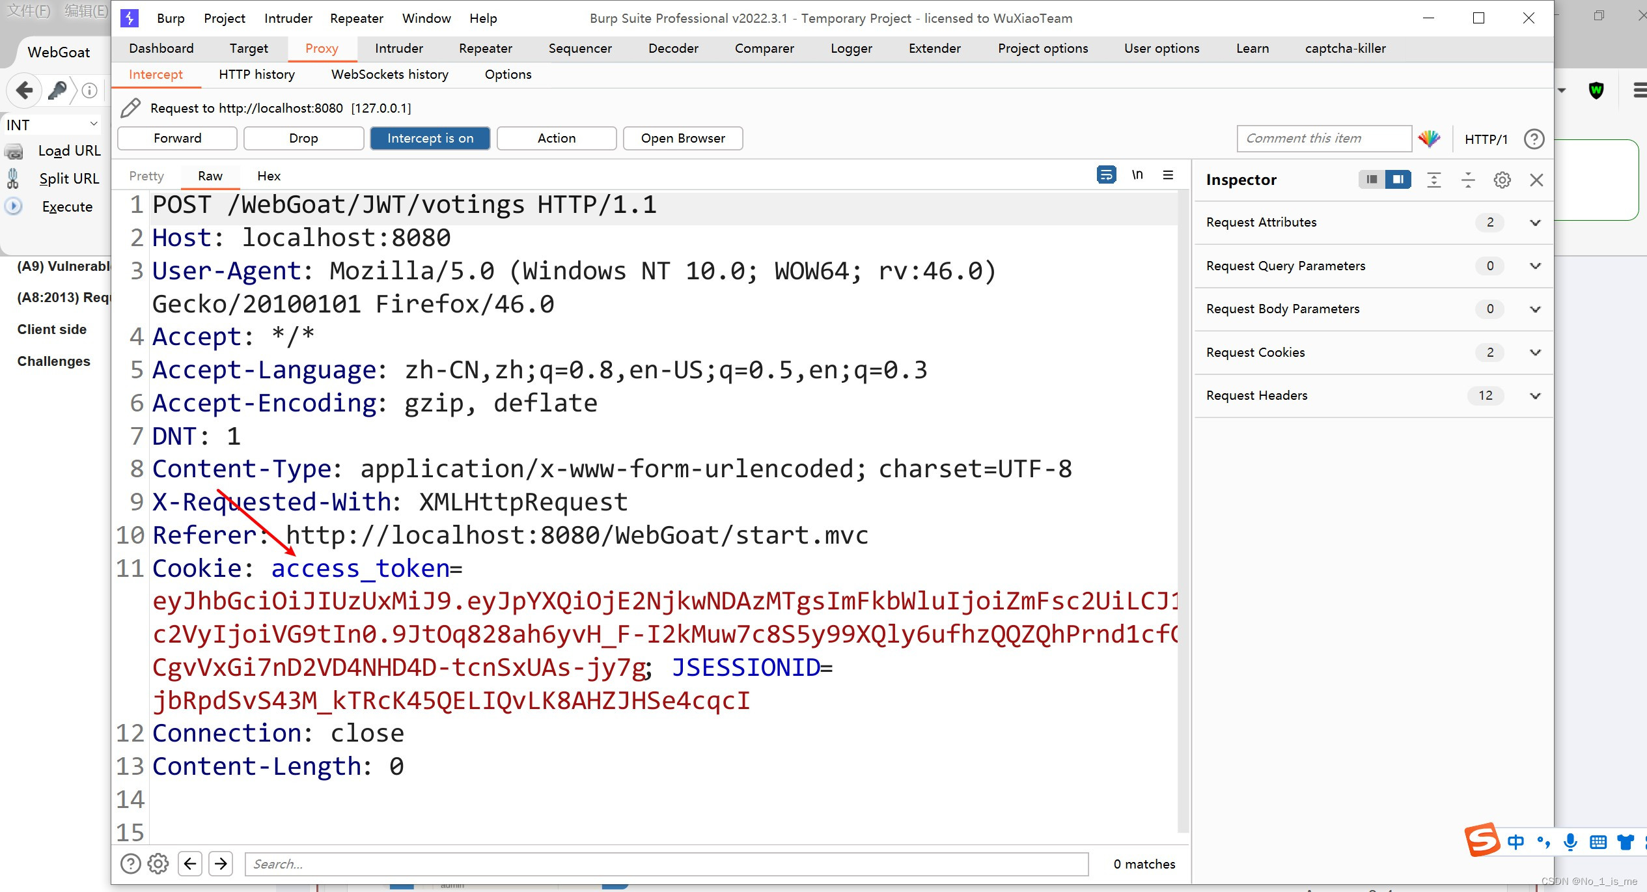Click the Action button for request options
The image size is (1647, 892).
point(557,137)
